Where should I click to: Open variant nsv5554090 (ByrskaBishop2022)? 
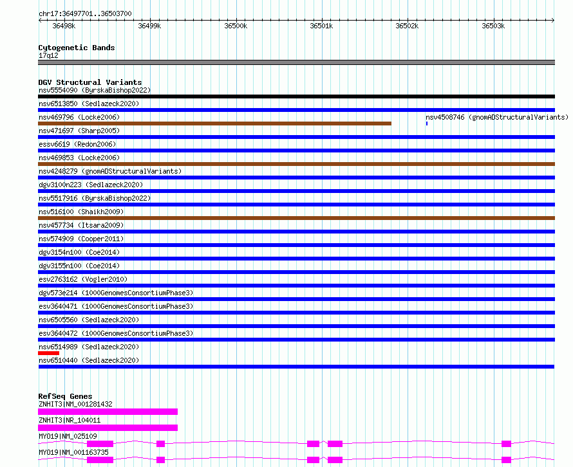pyautogui.click(x=95, y=90)
